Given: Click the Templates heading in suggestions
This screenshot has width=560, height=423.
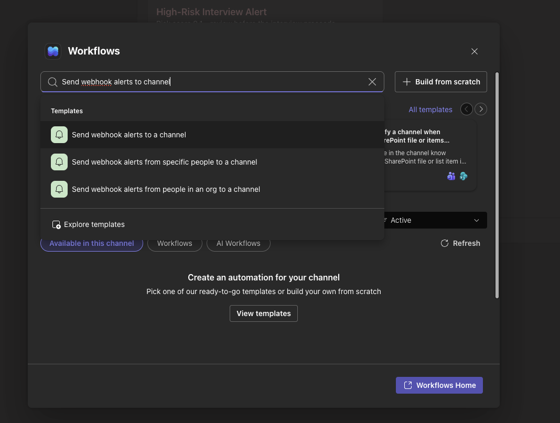Looking at the screenshot, I should point(67,111).
